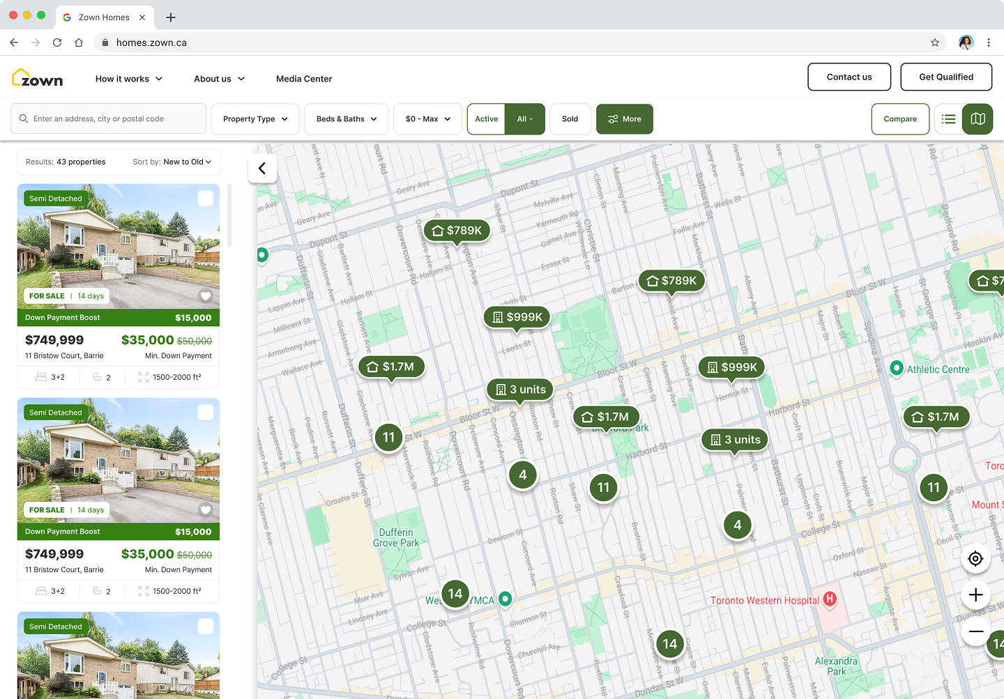Open the Beds & Baths dropdown
The width and height of the screenshot is (1004, 699).
point(347,119)
